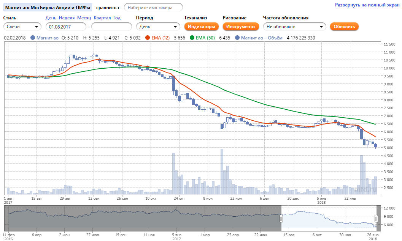Select the Неделя range link

pos(67,18)
